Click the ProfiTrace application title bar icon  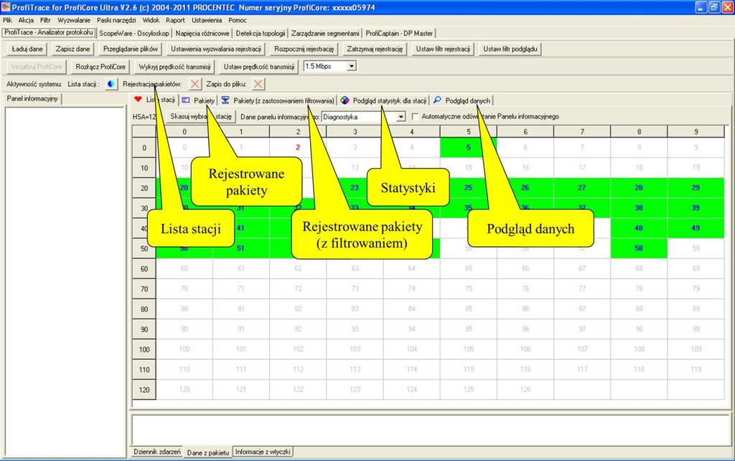pyautogui.click(x=6, y=7)
